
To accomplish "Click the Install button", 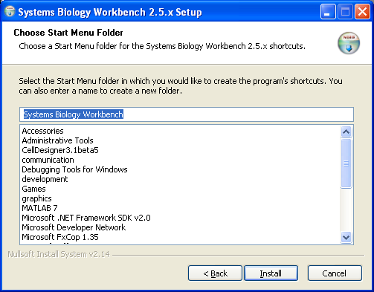I will [x=271, y=273].
